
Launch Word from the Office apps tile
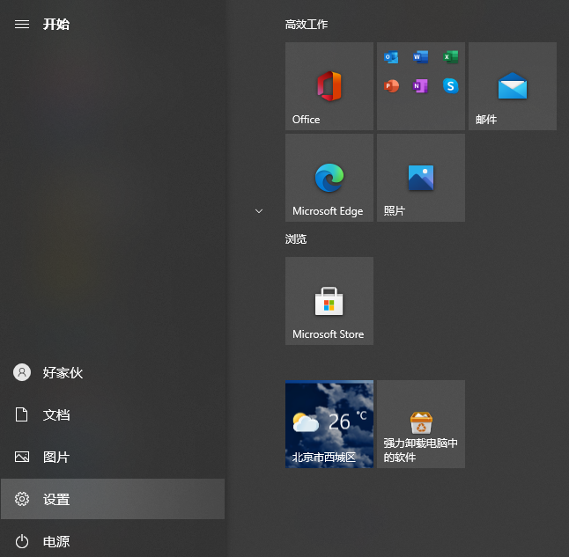pyautogui.click(x=420, y=57)
